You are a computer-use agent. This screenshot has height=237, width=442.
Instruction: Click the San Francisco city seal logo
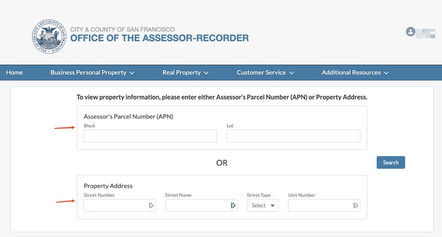(x=49, y=36)
